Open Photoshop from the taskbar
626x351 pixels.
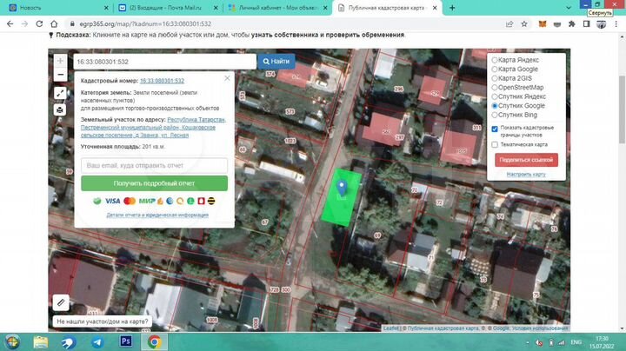pos(125,341)
